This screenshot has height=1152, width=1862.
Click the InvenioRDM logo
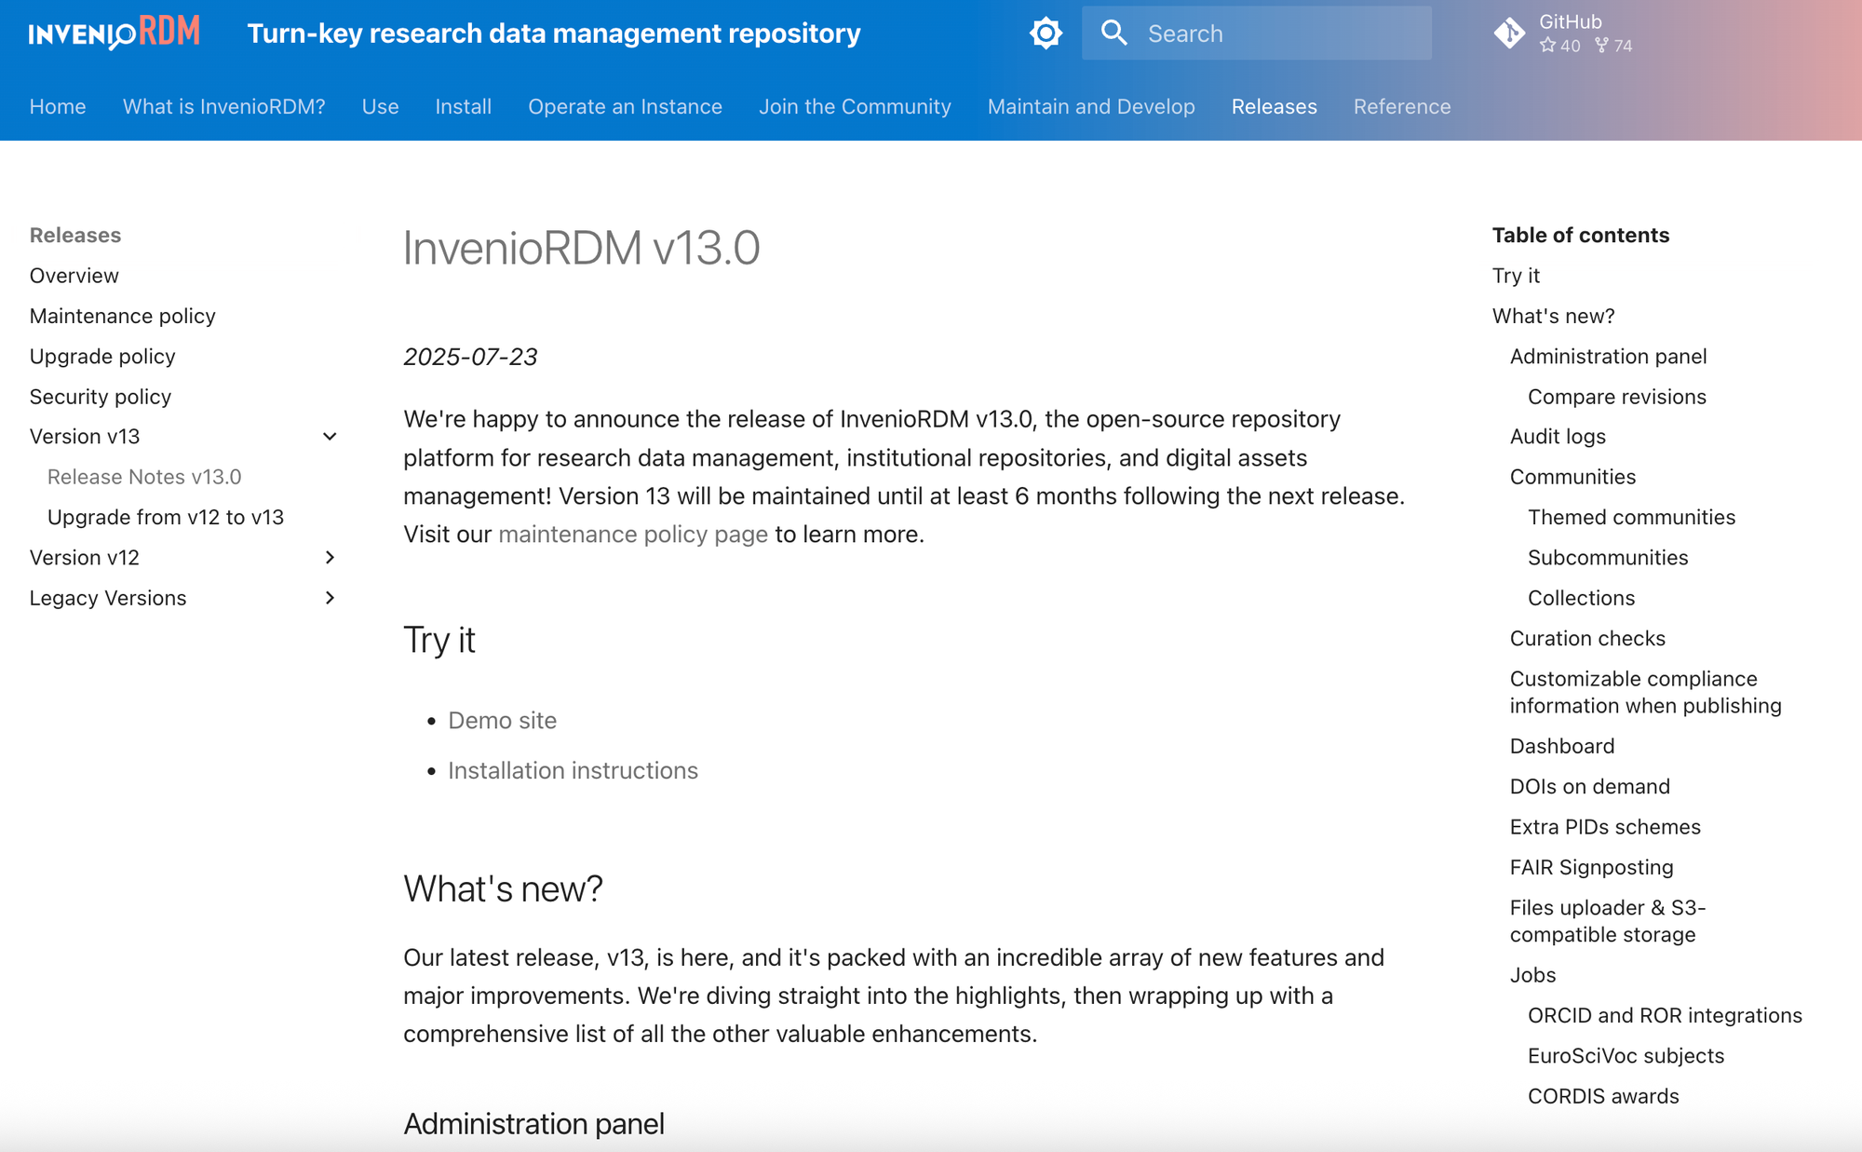[x=114, y=34]
